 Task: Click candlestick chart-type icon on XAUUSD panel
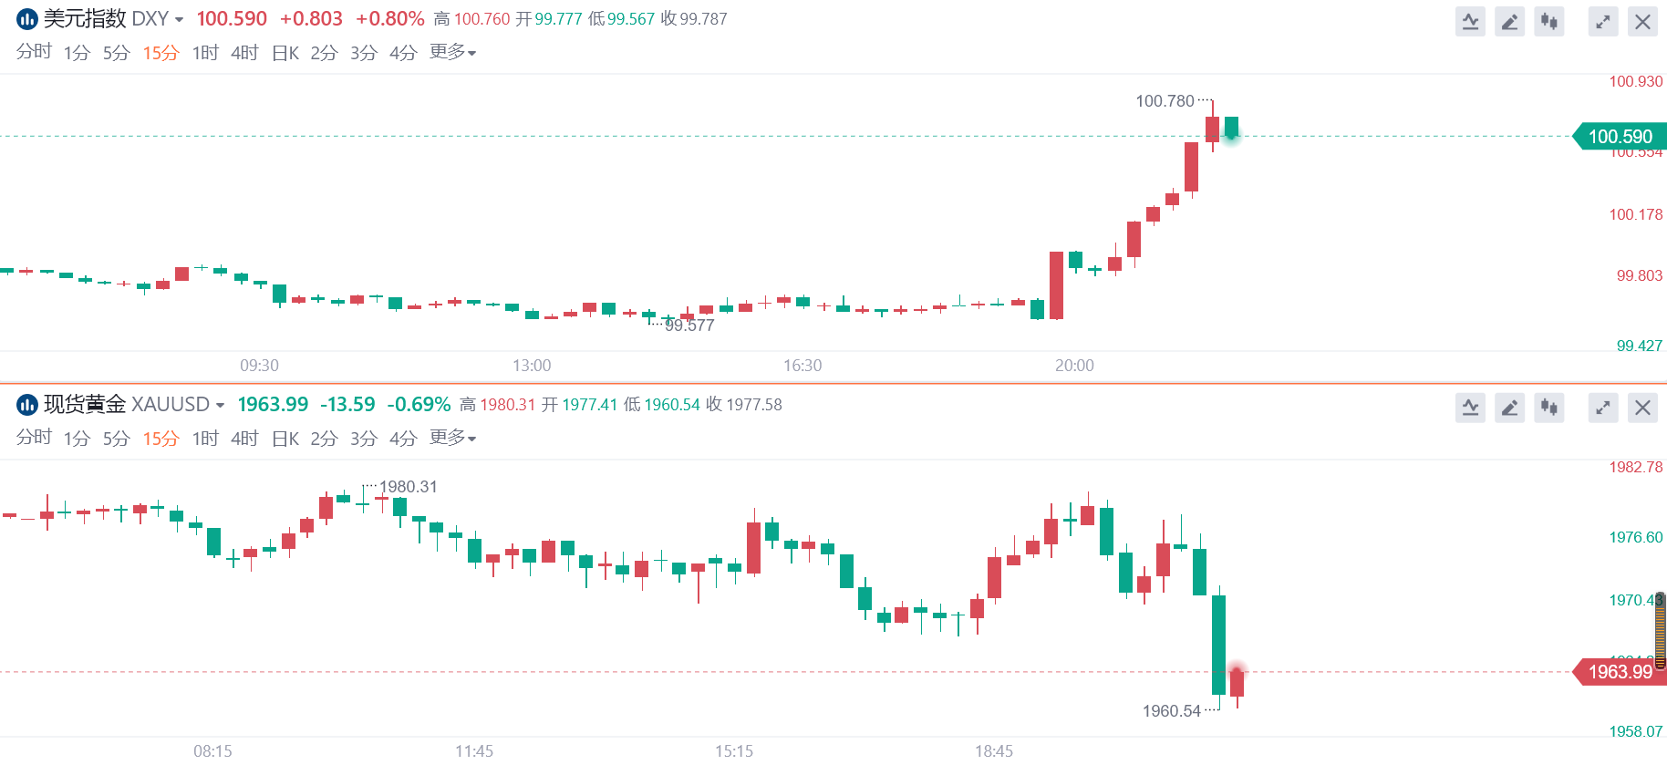coord(1548,408)
